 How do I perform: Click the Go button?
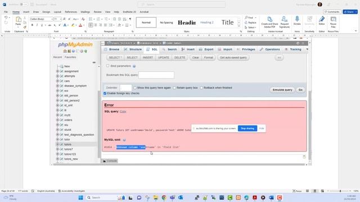(300, 90)
